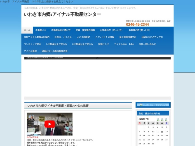The width and height of the screenshot is (195, 146).
Task: Open the 不動産バカ menu item
Action: tap(41, 30)
